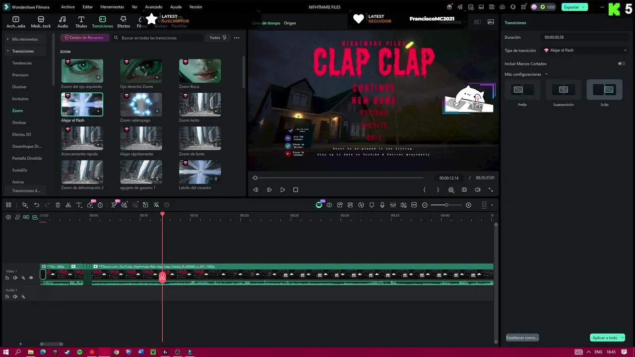
Task: Collapse the Transiciones tree section
Action: [x=8, y=51]
